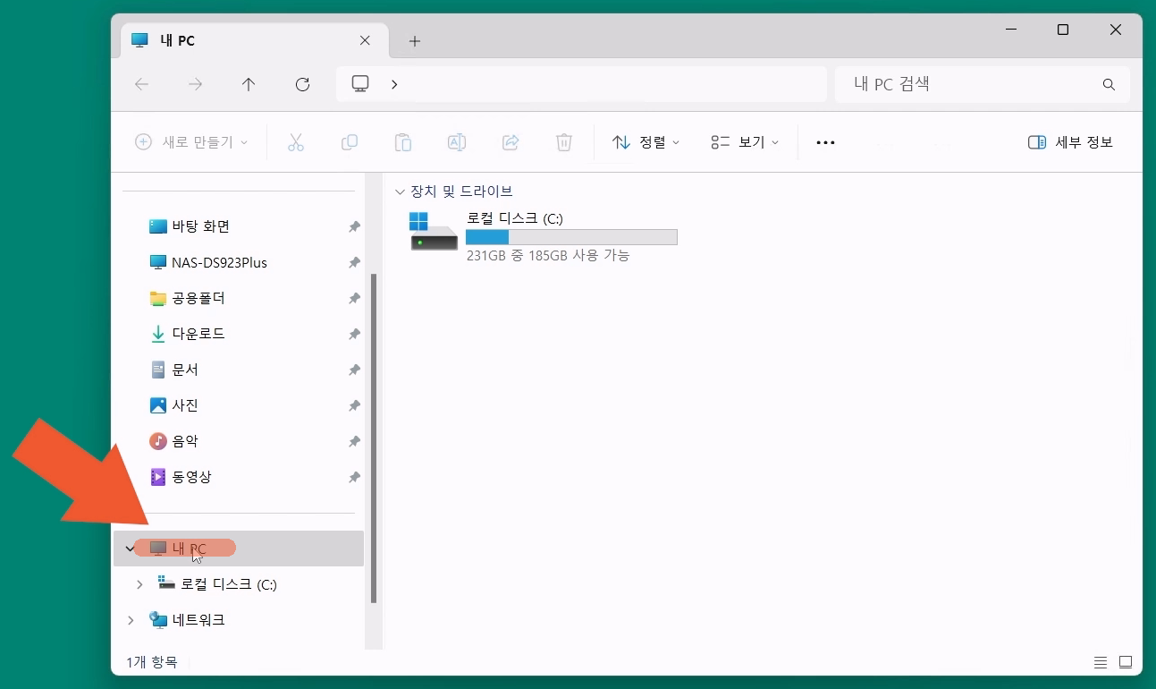This screenshot has width=1156, height=689.
Task: Click the Refresh icon in navigation bar
Action: pyautogui.click(x=302, y=84)
